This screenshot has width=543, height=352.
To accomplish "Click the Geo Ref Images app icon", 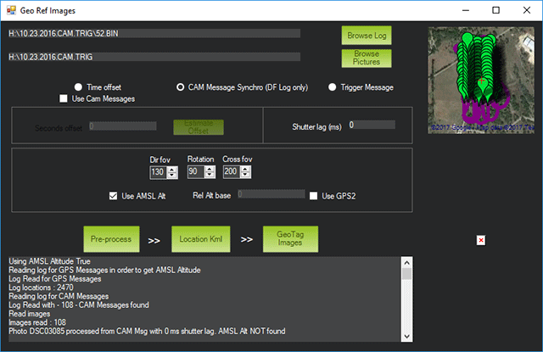I will click(x=10, y=9).
